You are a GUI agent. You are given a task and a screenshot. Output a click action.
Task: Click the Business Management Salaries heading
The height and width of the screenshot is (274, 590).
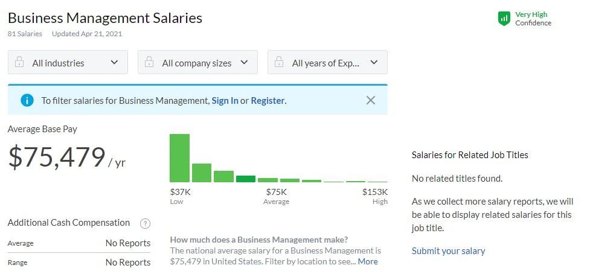[105, 18]
